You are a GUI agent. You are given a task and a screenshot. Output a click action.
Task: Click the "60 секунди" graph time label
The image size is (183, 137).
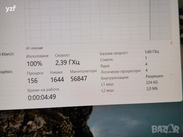[x=34, y=48]
